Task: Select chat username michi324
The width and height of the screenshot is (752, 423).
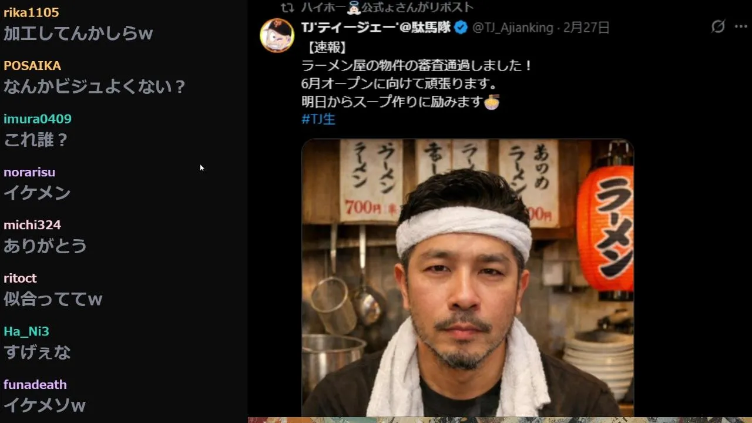Action: point(32,225)
